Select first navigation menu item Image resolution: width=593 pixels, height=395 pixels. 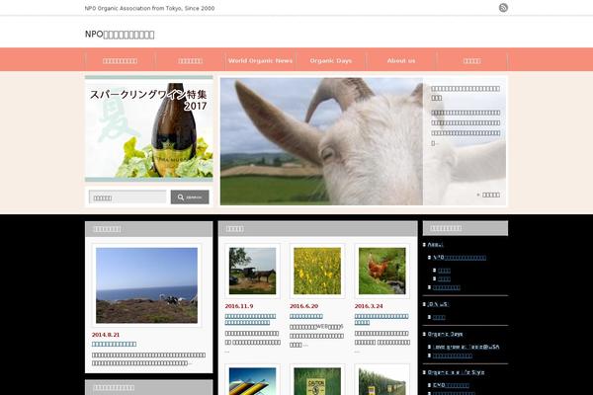[x=120, y=60]
